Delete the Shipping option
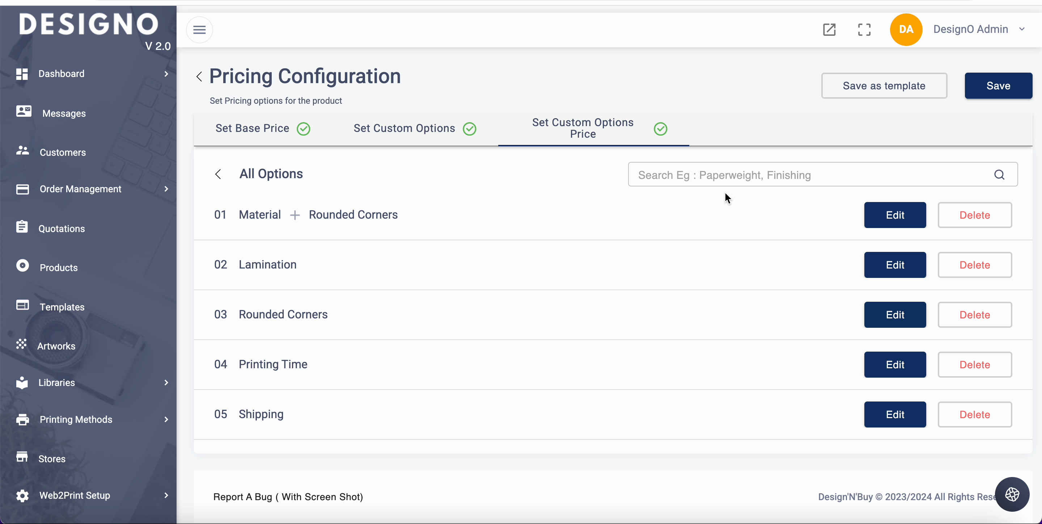Screen dimensions: 1042x524 (974, 415)
